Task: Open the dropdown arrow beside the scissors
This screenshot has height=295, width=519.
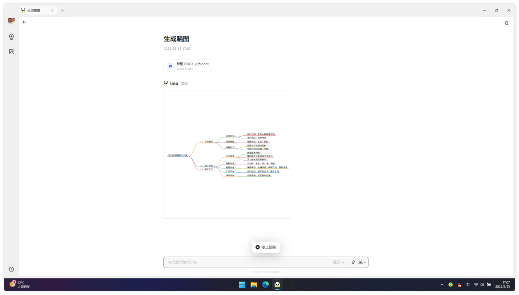Action: (x=365, y=262)
